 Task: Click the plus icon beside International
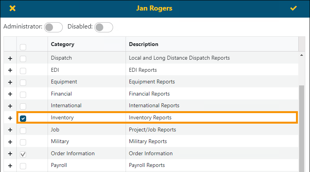(x=10, y=106)
